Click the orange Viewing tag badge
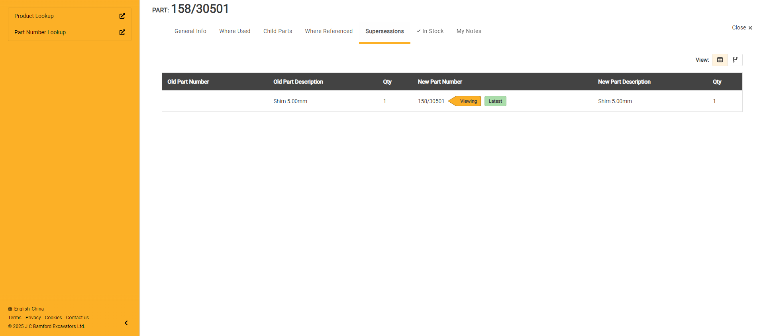The width and height of the screenshot is (765, 336). click(x=468, y=101)
